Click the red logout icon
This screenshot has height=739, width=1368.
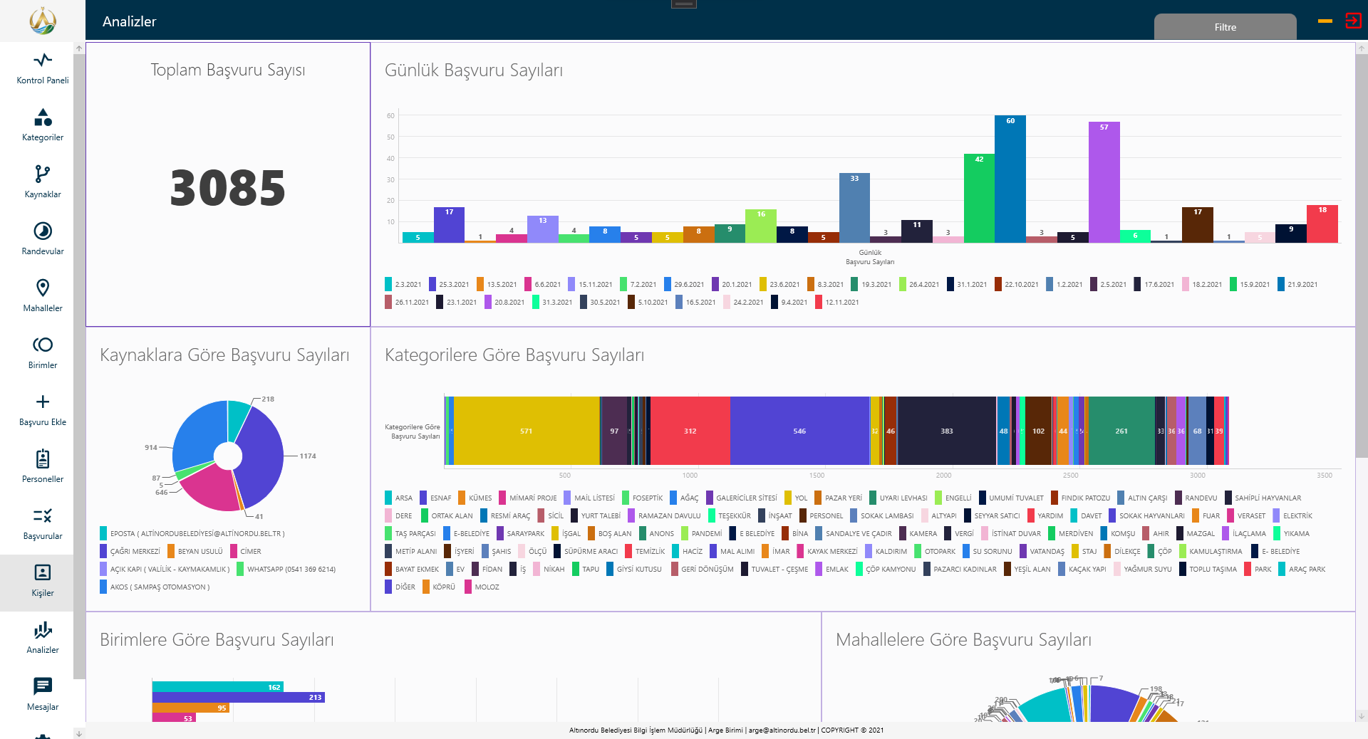[1352, 21]
